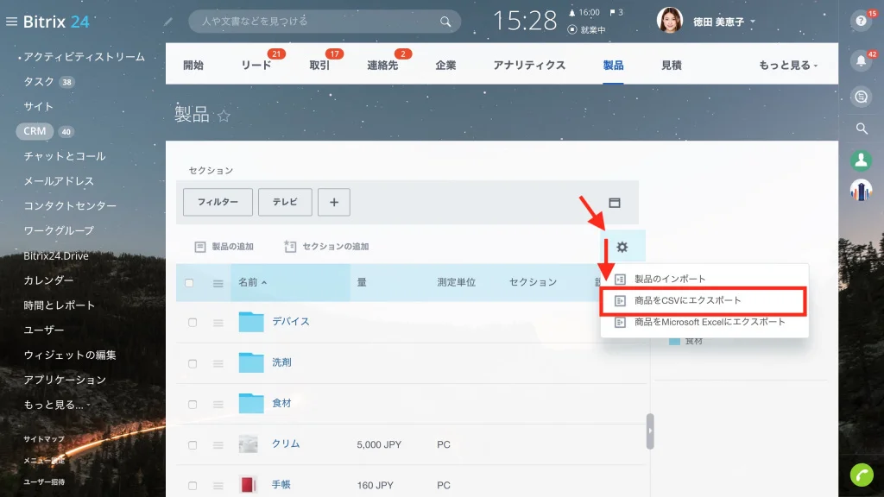Choose 商品をCSVにエクスポート menu item
Screen dimensions: 884x497
tap(703, 300)
